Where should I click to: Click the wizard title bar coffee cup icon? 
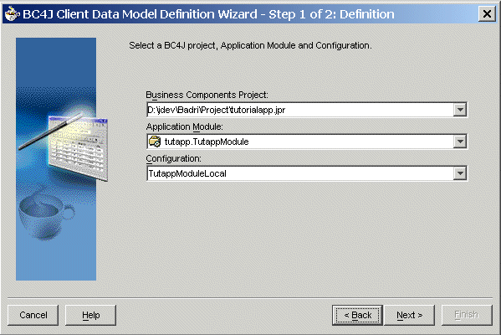pos(13,14)
